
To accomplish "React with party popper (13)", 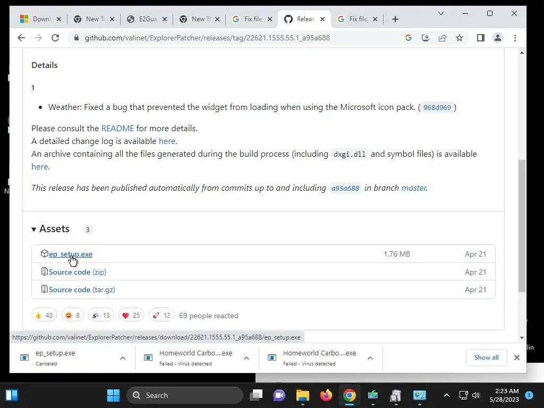I will (101, 316).
